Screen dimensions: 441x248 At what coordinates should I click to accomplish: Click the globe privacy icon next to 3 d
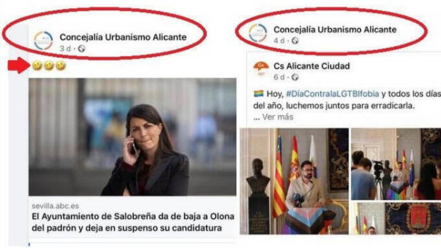82,48
